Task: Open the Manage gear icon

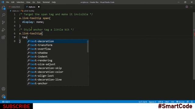Action: pyautogui.click(x=3, y=96)
